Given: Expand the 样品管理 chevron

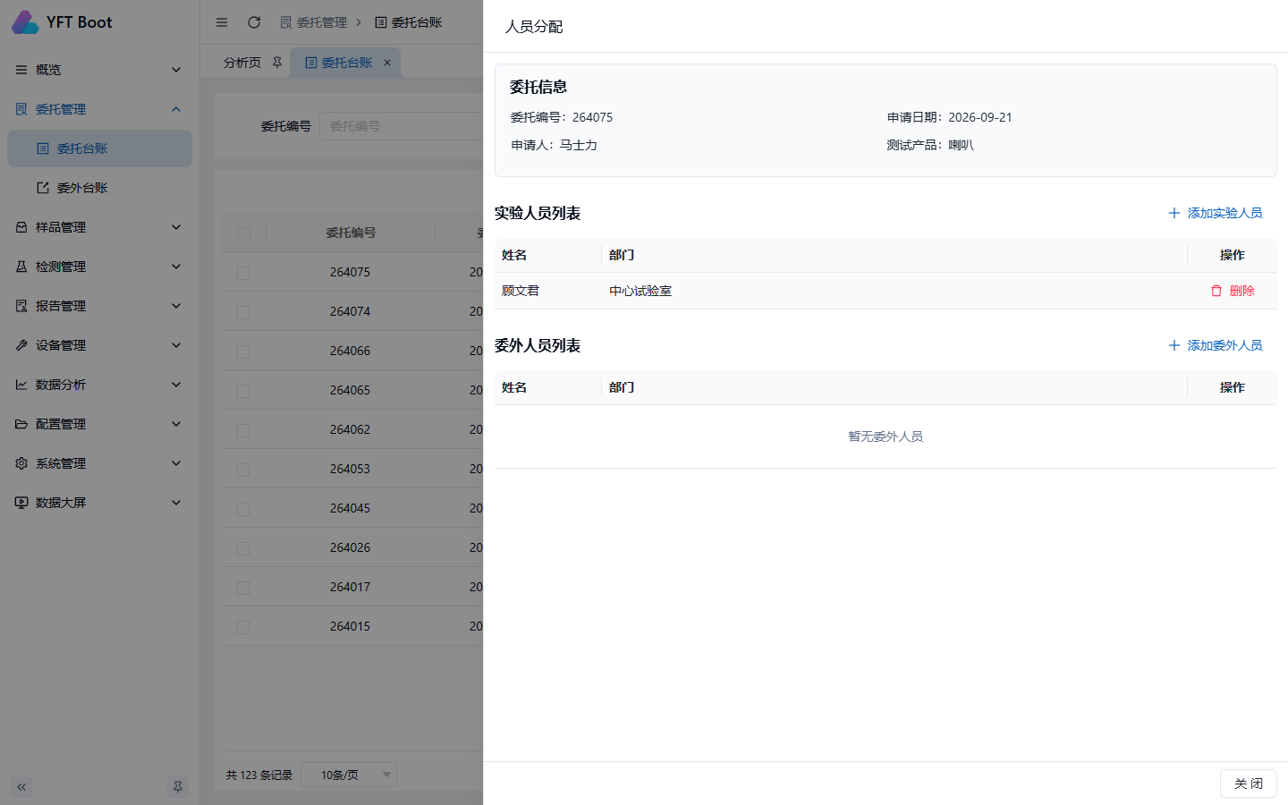Looking at the screenshot, I should [x=176, y=227].
